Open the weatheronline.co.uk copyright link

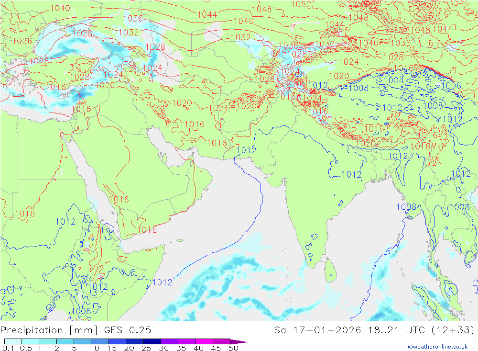point(438,347)
